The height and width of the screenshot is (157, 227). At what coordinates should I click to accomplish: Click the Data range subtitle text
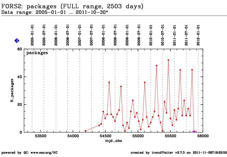point(55,12)
